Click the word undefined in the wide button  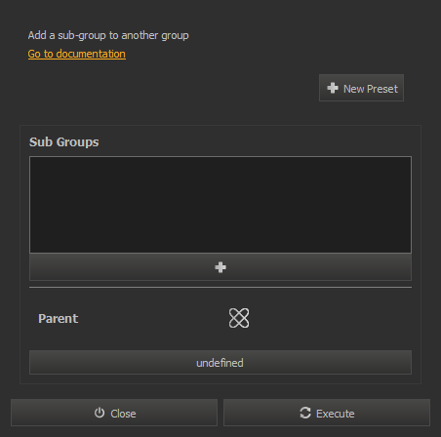[x=220, y=363]
